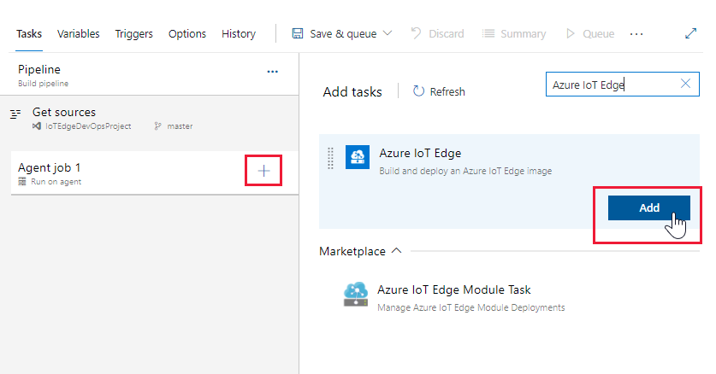Click the Summary button

[x=514, y=34]
